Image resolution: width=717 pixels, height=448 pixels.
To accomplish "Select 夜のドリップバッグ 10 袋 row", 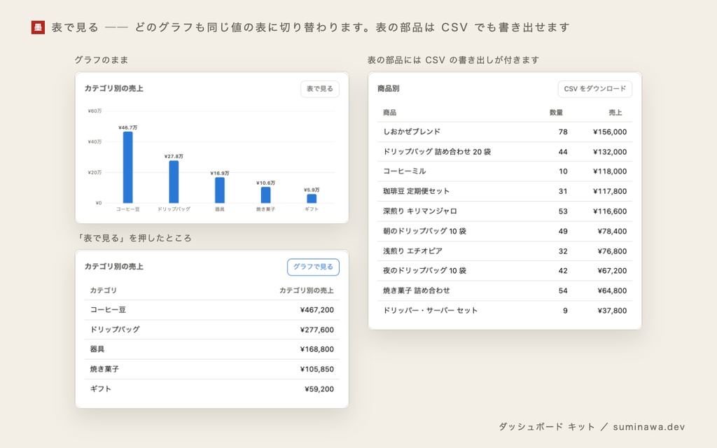I will pyautogui.click(x=505, y=271).
